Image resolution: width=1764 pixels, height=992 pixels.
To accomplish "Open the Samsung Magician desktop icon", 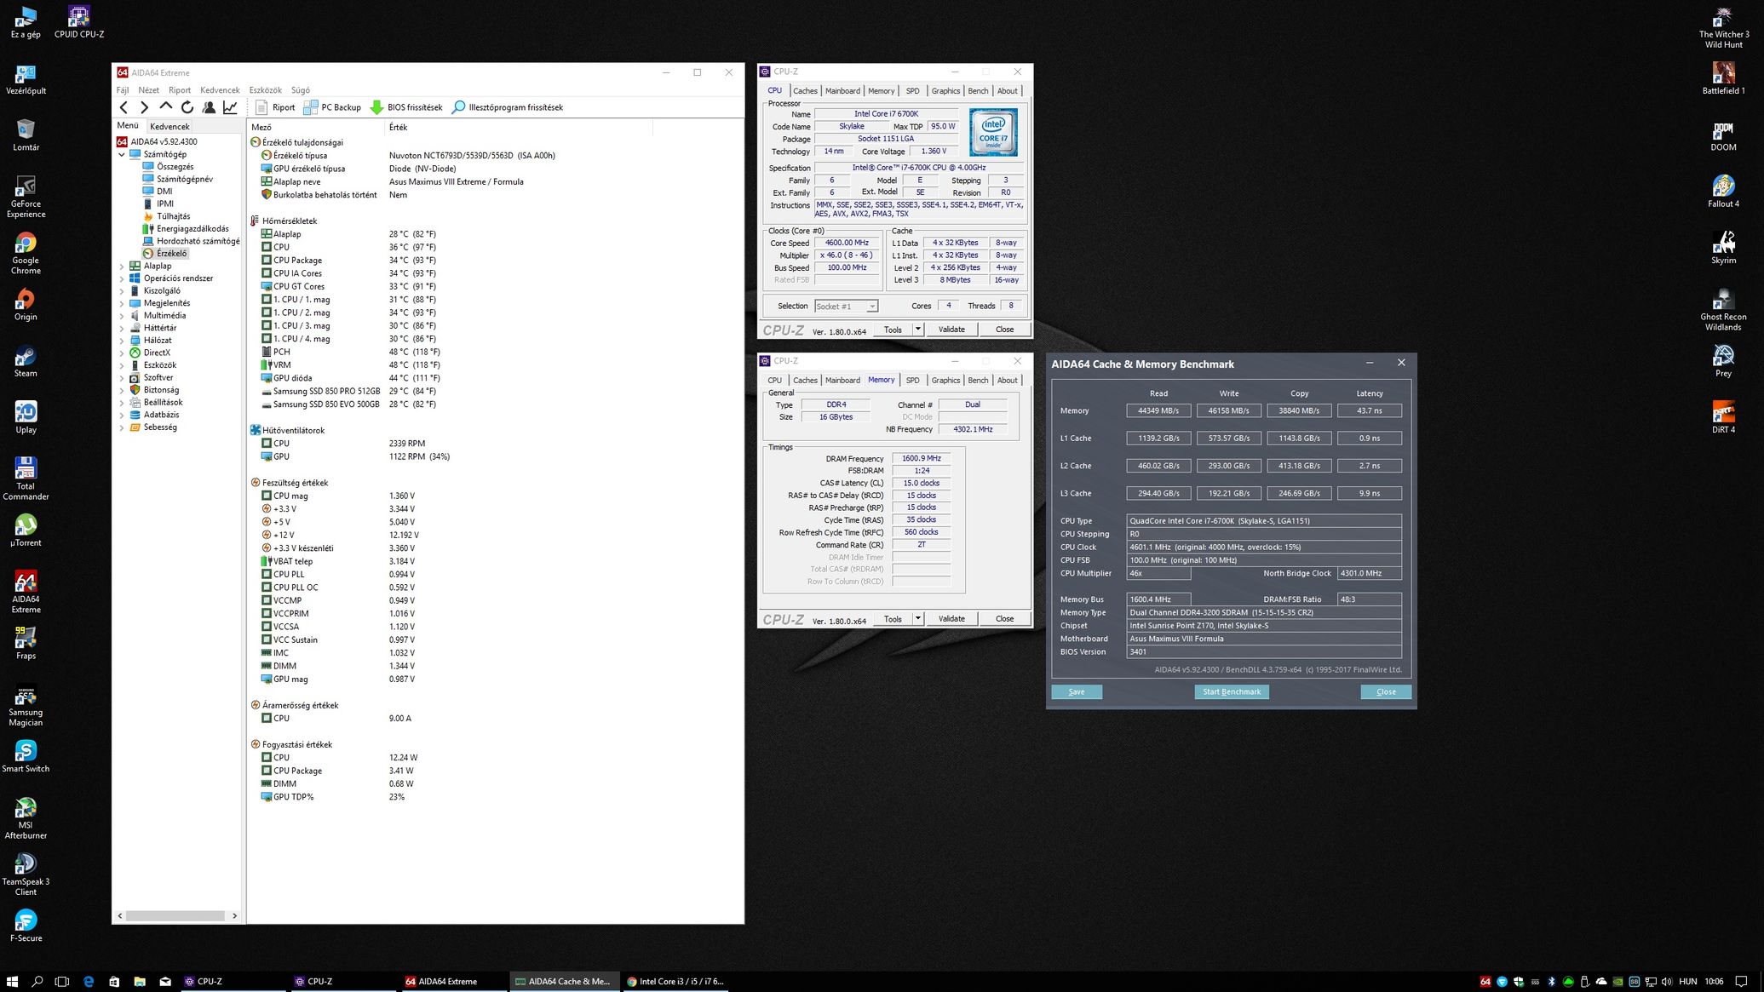I will point(26,706).
